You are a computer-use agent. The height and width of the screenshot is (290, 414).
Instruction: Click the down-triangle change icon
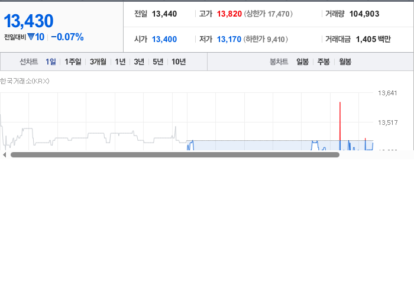[x=31, y=37]
